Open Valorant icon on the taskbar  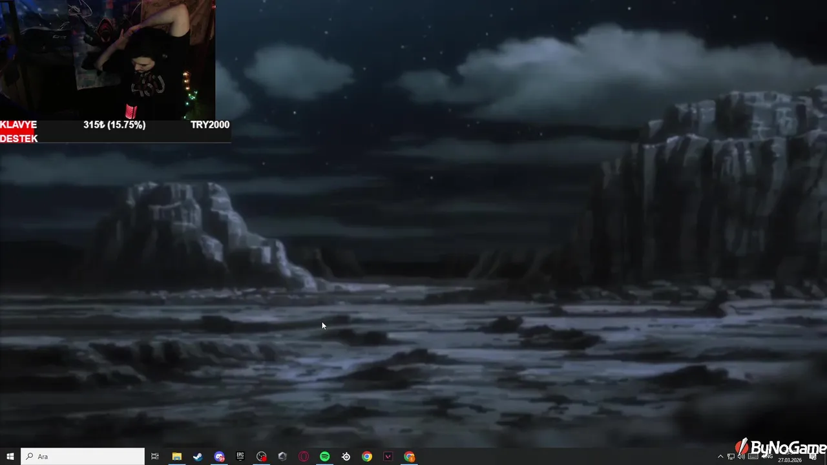(388, 457)
